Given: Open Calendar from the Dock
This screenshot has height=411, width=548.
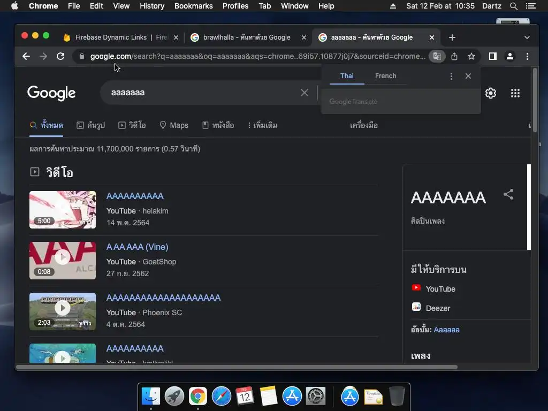Looking at the screenshot, I should pos(245,397).
